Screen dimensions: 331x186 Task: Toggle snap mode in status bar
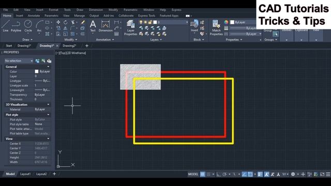[x=208, y=174]
